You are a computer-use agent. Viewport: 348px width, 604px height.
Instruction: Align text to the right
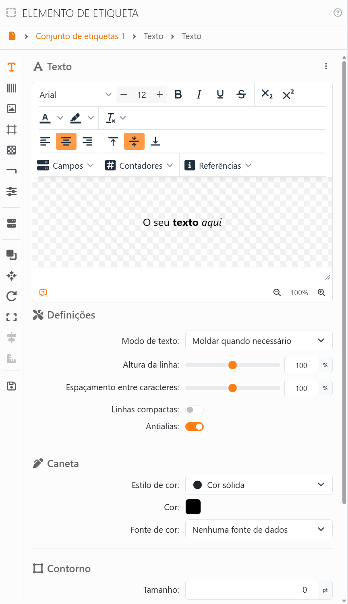[x=87, y=141]
